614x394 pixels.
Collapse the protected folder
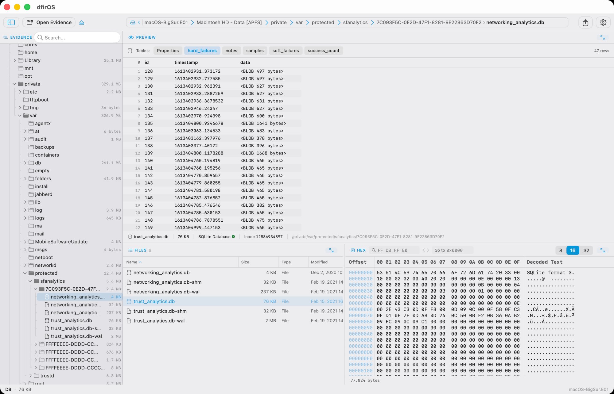click(25, 273)
